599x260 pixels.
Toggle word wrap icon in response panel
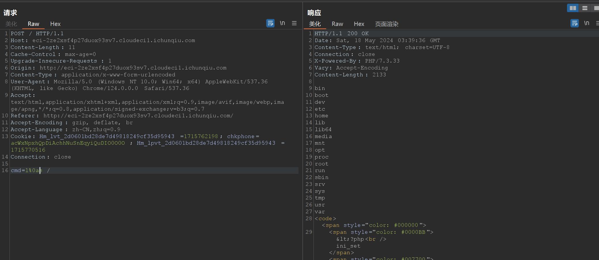pyautogui.click(x=574, y=23)
